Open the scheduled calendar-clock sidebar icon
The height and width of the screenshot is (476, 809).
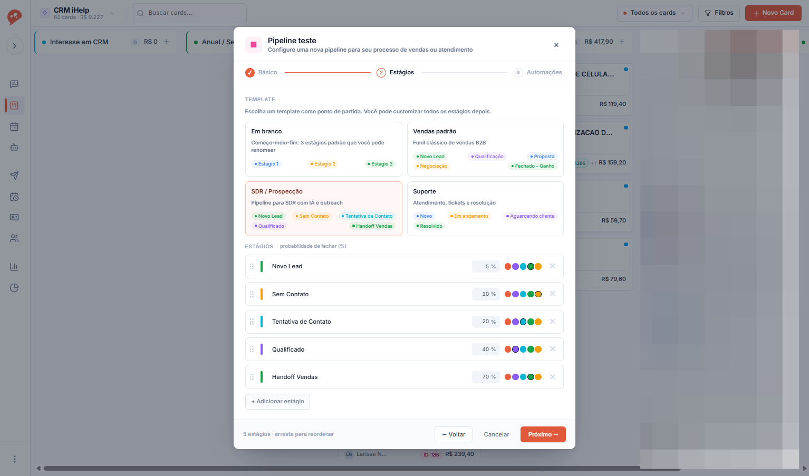(x=14, y=197)
